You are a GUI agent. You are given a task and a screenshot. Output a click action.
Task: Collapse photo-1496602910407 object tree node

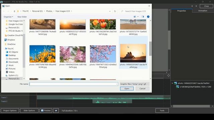point(172,83)
